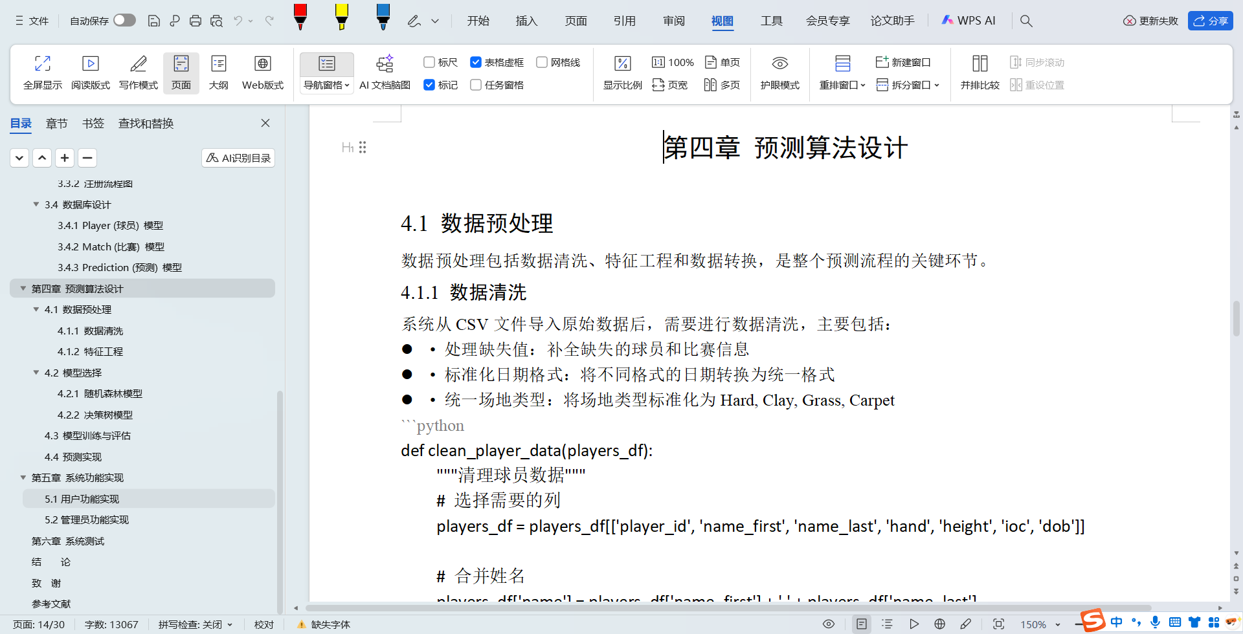Enable the 任务窗格 task pane checkbox
Screen dimensions: 1243x634
tap(476, 85)
